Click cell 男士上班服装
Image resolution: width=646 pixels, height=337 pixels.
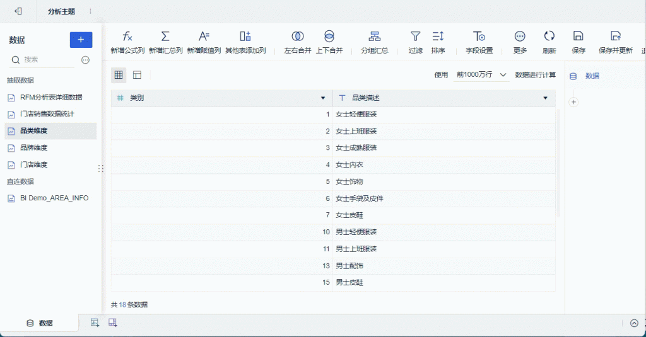pyautogui.click(x=443, y=249)
